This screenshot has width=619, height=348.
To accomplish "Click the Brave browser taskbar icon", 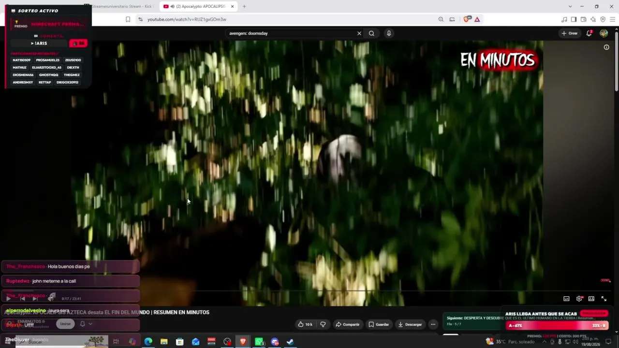I will pyautogui.click(x=243, y=342).
